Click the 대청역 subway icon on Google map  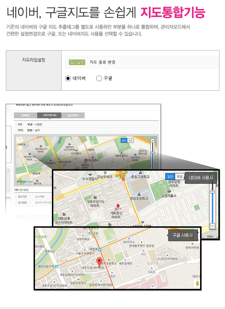(x=100, y=249)
